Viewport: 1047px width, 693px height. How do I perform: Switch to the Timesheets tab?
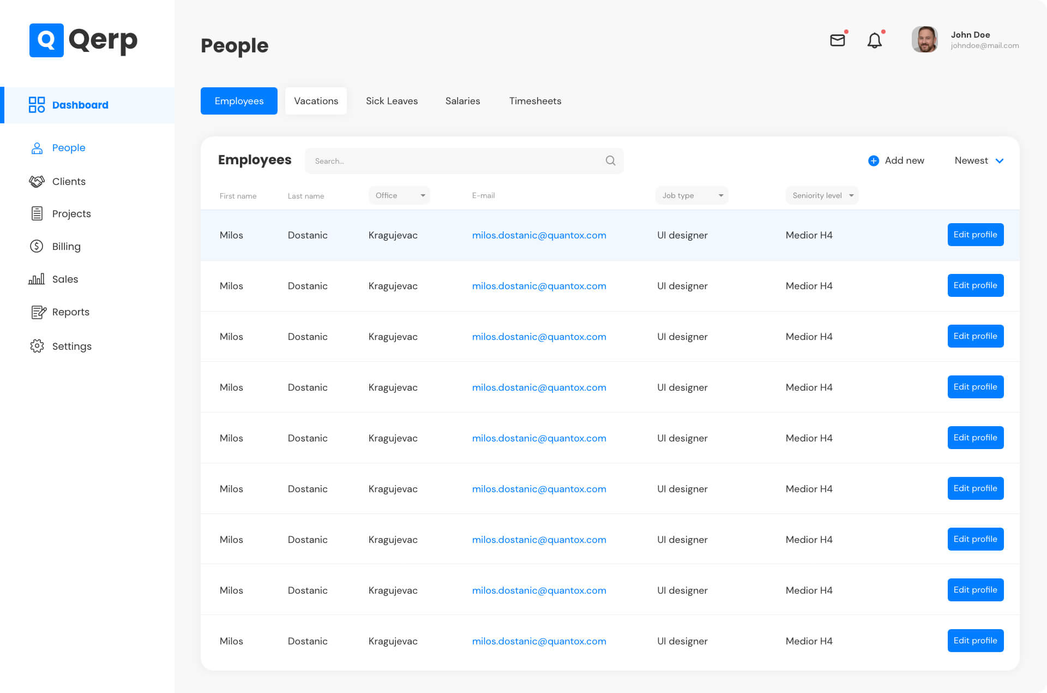click(x=535, y=101)
